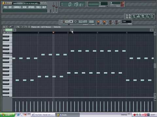Click the vertical scroll down arrow

click(155, 95)
